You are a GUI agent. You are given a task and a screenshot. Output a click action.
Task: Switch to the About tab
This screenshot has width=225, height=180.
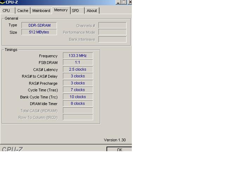pos(92,11)
